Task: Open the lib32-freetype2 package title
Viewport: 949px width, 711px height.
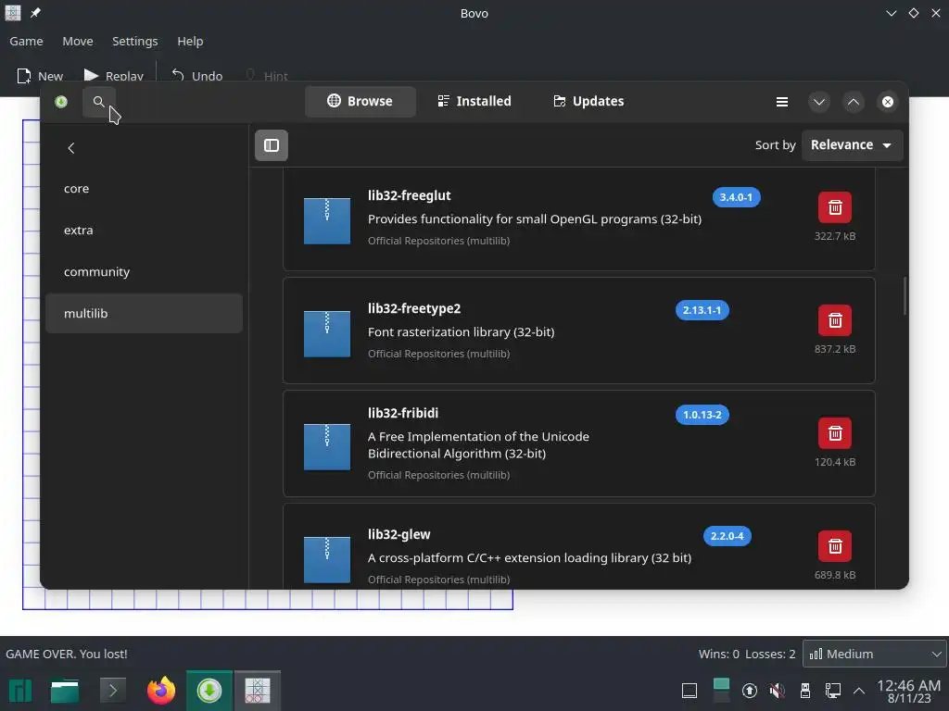Action: point(414,308)
